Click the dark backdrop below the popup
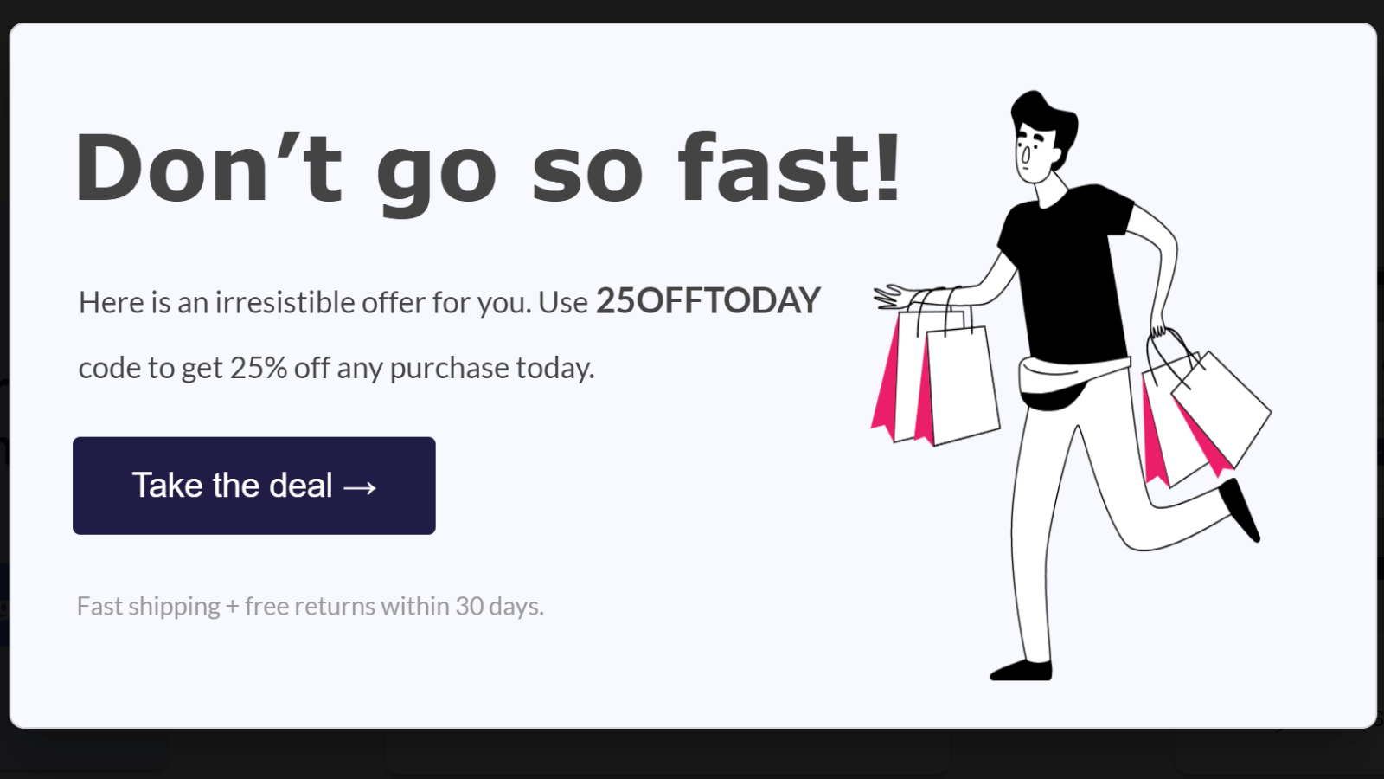Screen dimensions: 1384x779 [692, 755]
